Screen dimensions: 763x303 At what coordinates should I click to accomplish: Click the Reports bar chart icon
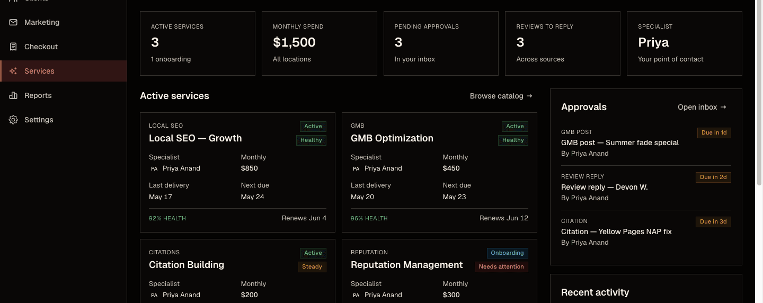13,95
